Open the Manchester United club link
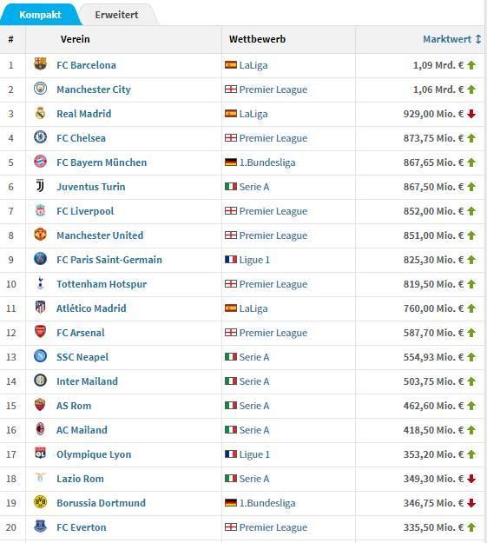The image size is (487, 543). click(x=100, y=235)
